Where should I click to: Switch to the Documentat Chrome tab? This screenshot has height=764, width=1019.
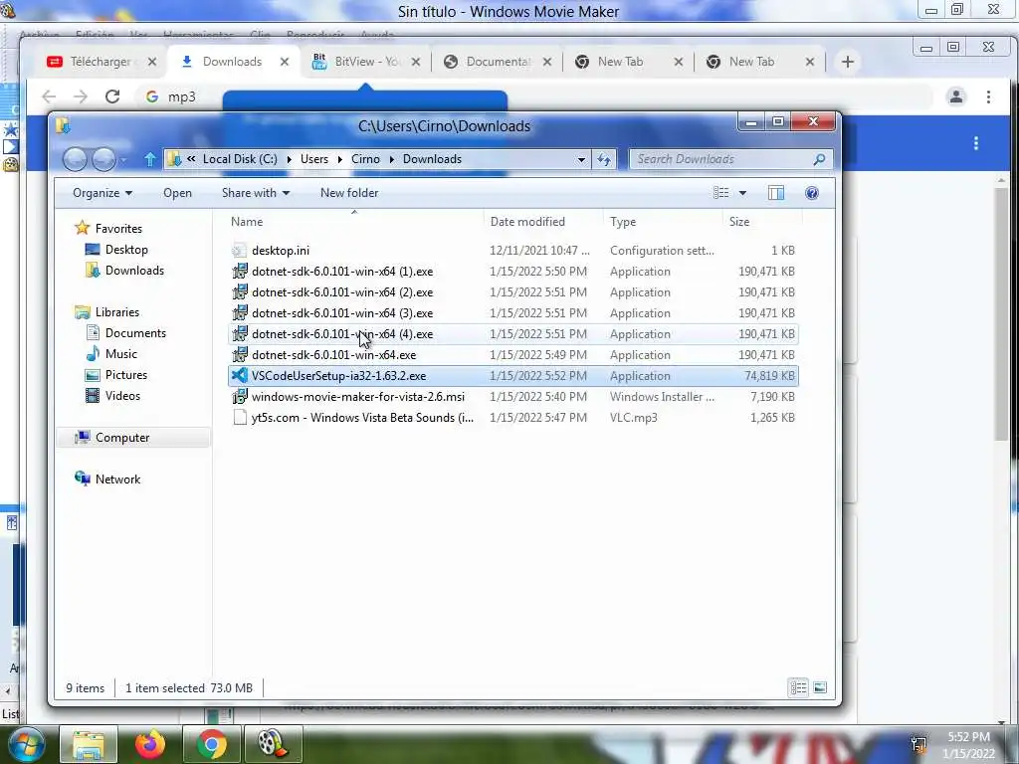(498, 62)
